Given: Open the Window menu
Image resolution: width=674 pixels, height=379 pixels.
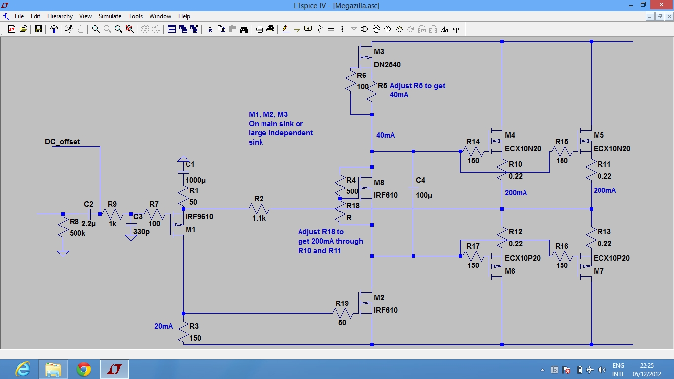Looking at the screenshot, I should [x=160, y=16].
